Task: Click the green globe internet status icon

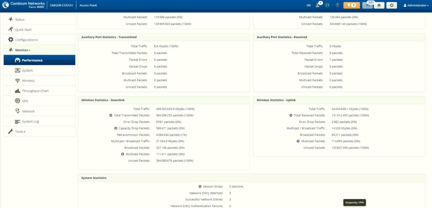Action: [x=327, y=5]
